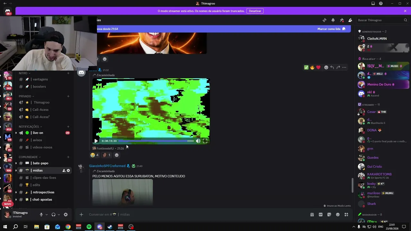React with the fire emoji
The height and width of the screenshot is (231, 411).
tap(312, 67)
